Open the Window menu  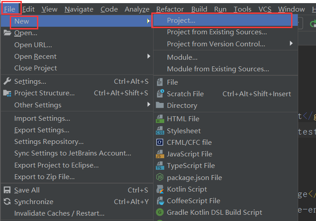292,9
